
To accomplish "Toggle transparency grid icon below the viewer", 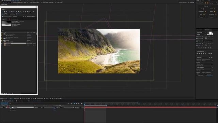I will click(35, 99).
